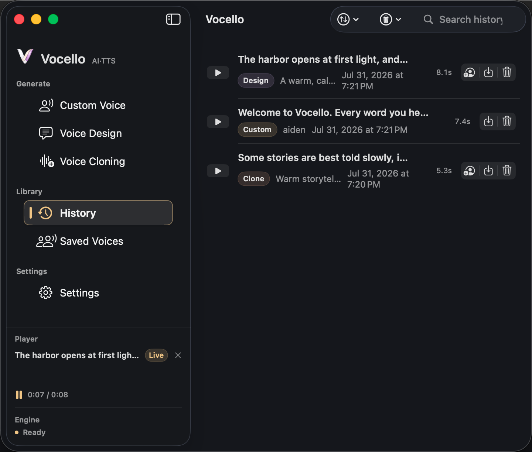Image resolution: width=532 pixels, height=452 pixels.
Task: Play the 'Welcome to Vocello' entry
Action: point(218,122)
